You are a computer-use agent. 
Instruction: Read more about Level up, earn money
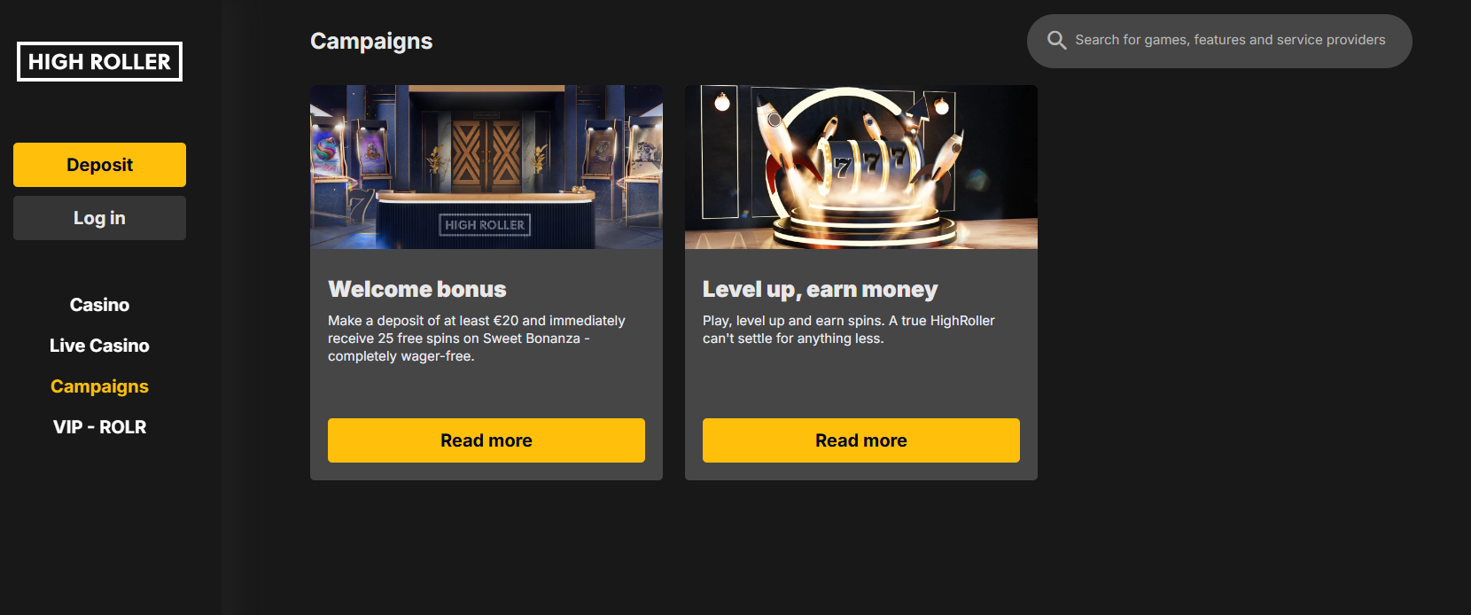pyautogui.click(x=860, y=440)
